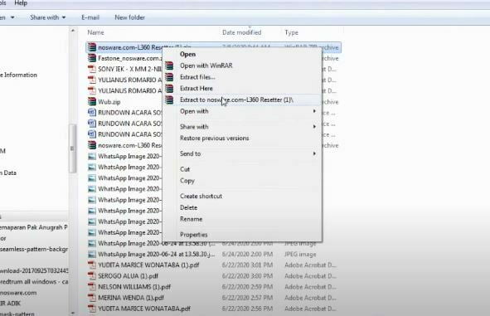Select redtrum all windows item in the navigation pane

click(x=34, y=282)
